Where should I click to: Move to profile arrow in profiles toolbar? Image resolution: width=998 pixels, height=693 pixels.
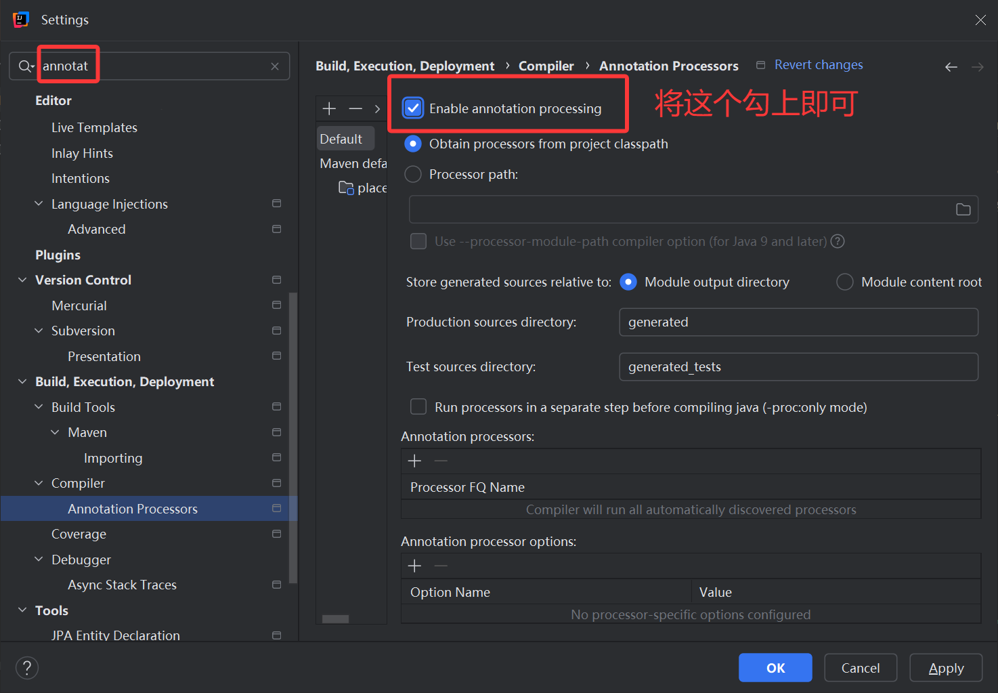378,108
